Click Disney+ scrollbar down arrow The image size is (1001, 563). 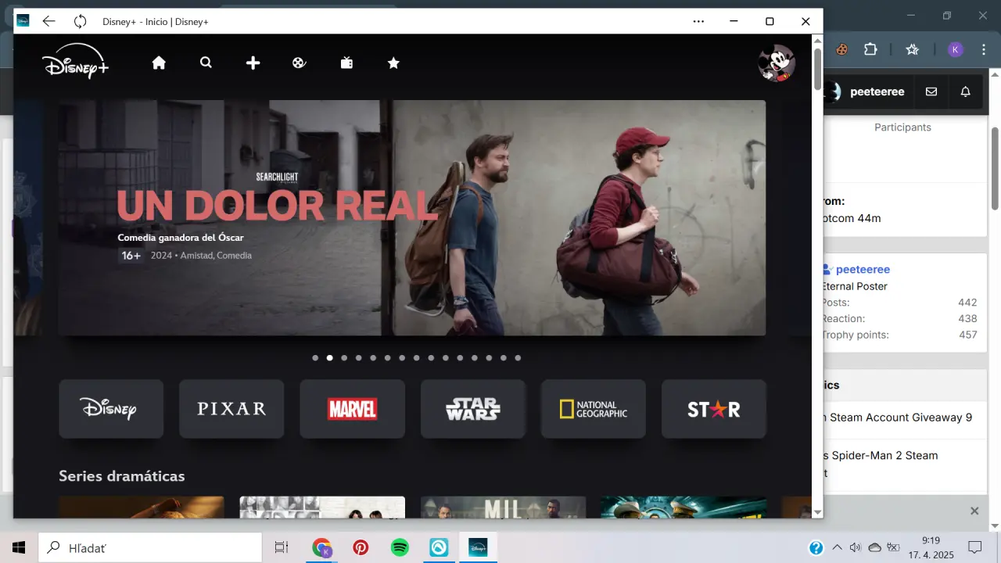818,512
